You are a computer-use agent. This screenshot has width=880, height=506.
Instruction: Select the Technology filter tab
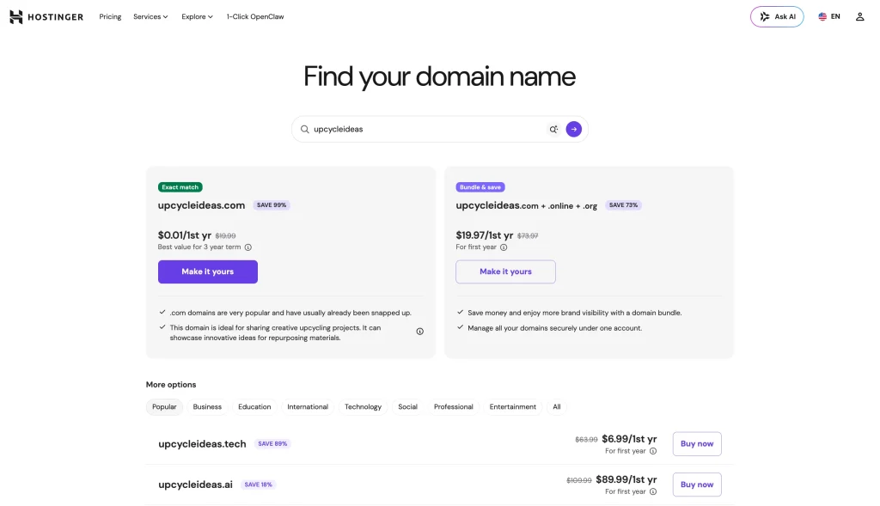(363, 406)
